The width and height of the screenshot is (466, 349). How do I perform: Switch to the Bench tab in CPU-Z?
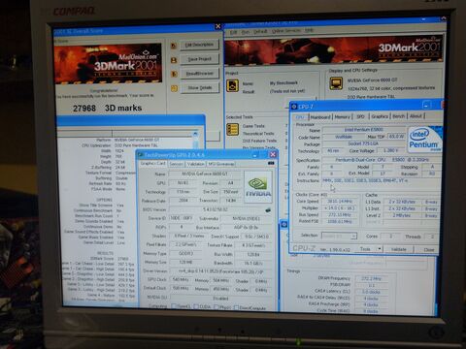pyautogui.click(x=398, y=116)
